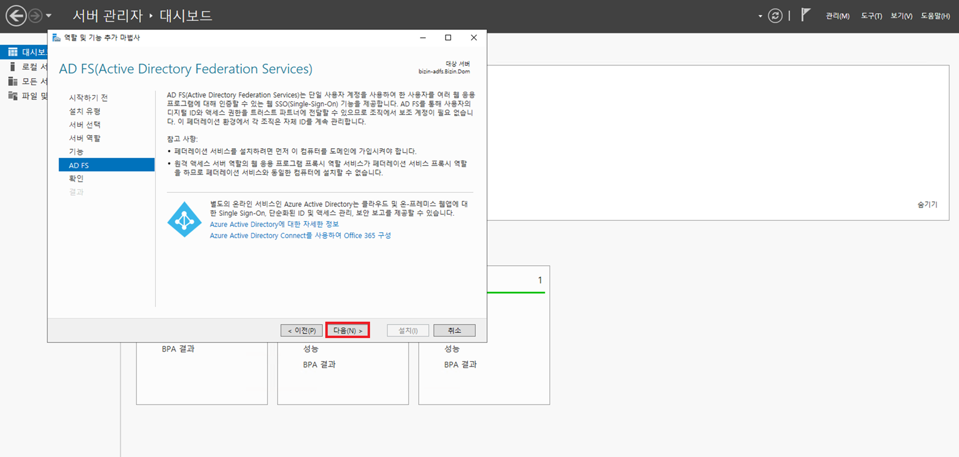Click the Server Manager back arrow button

[16, 16]
